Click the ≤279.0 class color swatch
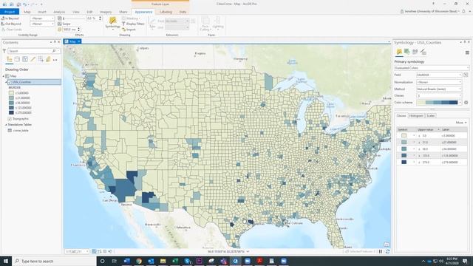Image resolution: width=473 pixels, height=266 pixels. [x=404, y=163]
